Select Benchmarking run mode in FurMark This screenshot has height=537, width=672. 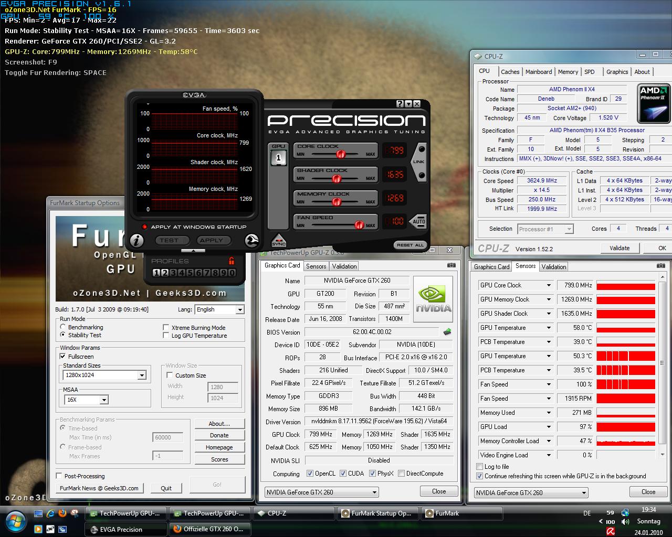(63, 327)
